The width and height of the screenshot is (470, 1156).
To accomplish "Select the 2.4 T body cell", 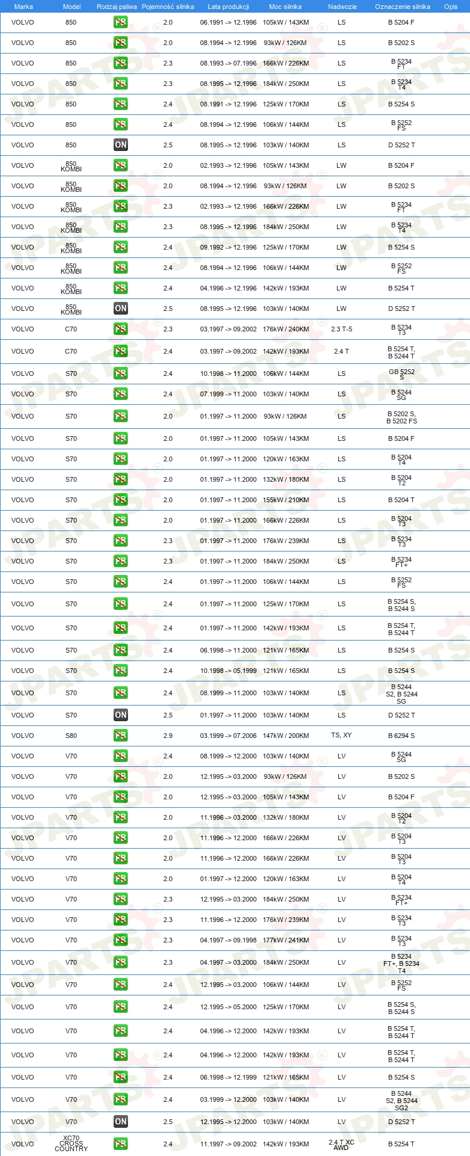I will click(341, 351).
